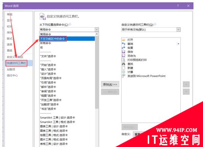Select the Redo arrow icon in right list

pos(124,48)
